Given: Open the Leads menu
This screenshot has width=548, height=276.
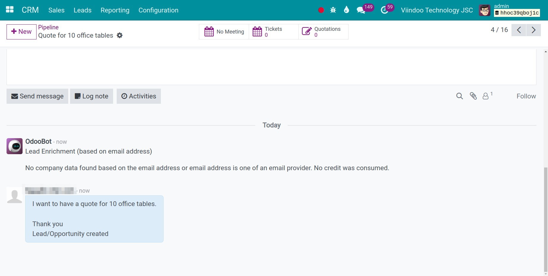Looking at the screenshot, I should pos(83,10).
